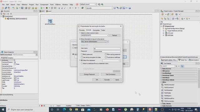Expand Build Configurations (Debug) node
Screen dimensions: 200x112
[x=163, y=29]
